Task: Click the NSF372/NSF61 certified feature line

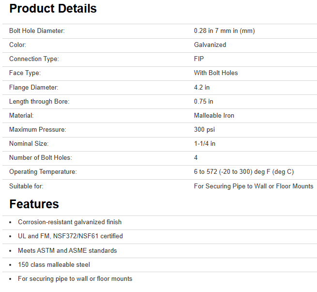Action: (70, 236)
